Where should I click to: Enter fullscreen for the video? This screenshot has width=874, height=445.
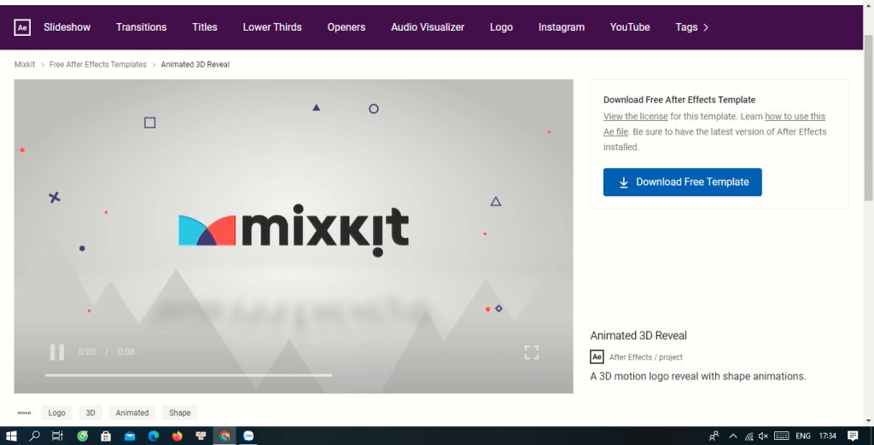tap(531, 352)
